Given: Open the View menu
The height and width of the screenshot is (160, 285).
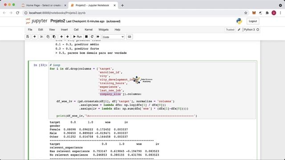Looking at the screenshot, I should pyautogui.click(x=52, y=30).
